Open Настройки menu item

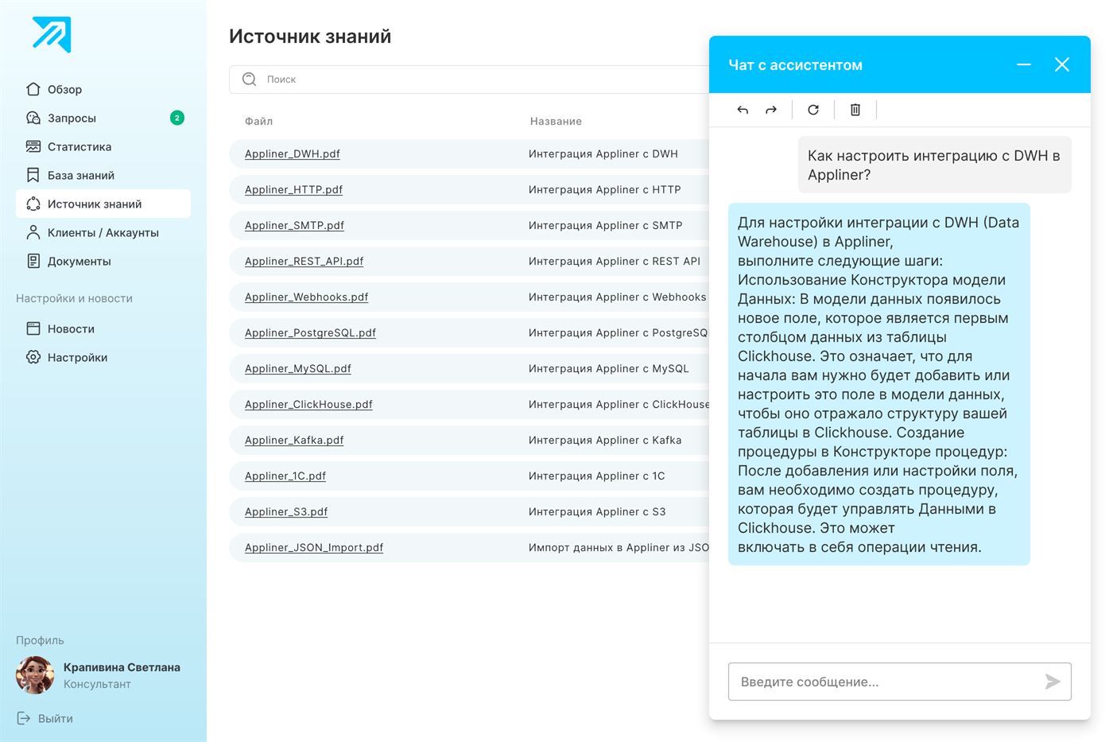pyautogui.click(x=77, y=357)
